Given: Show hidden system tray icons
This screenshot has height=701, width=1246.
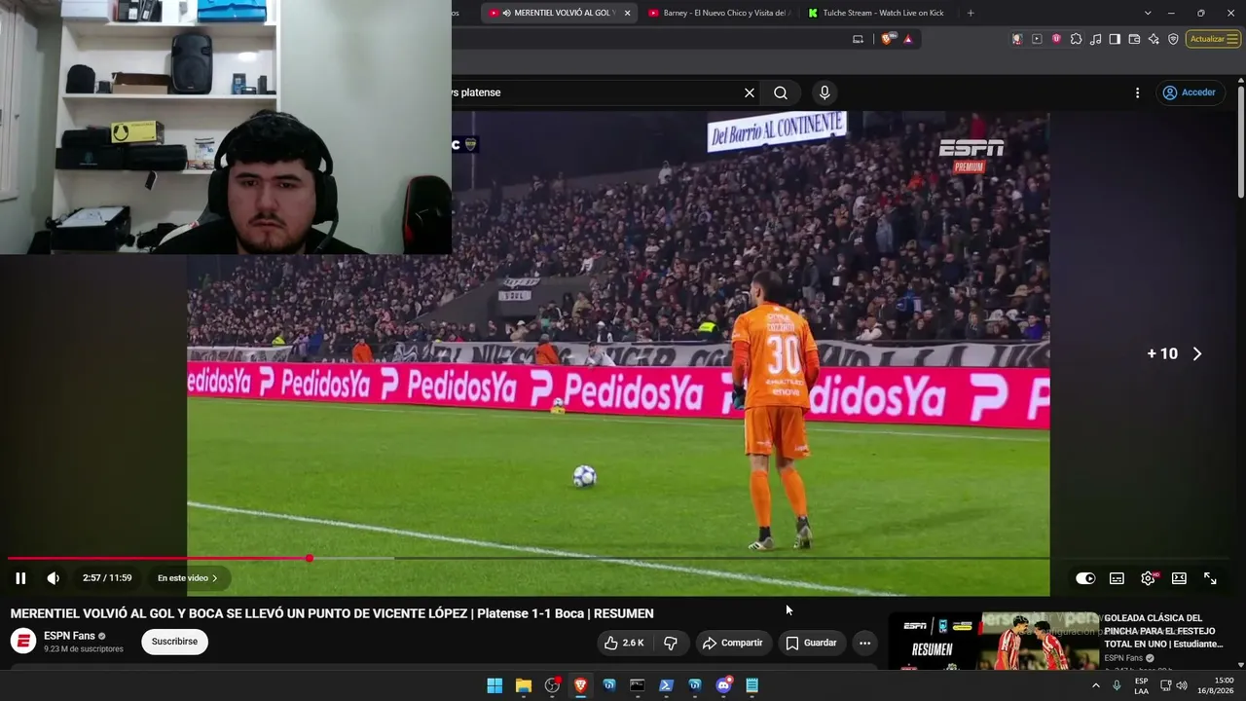Looking at the screenshot, I should point(1095,685).
